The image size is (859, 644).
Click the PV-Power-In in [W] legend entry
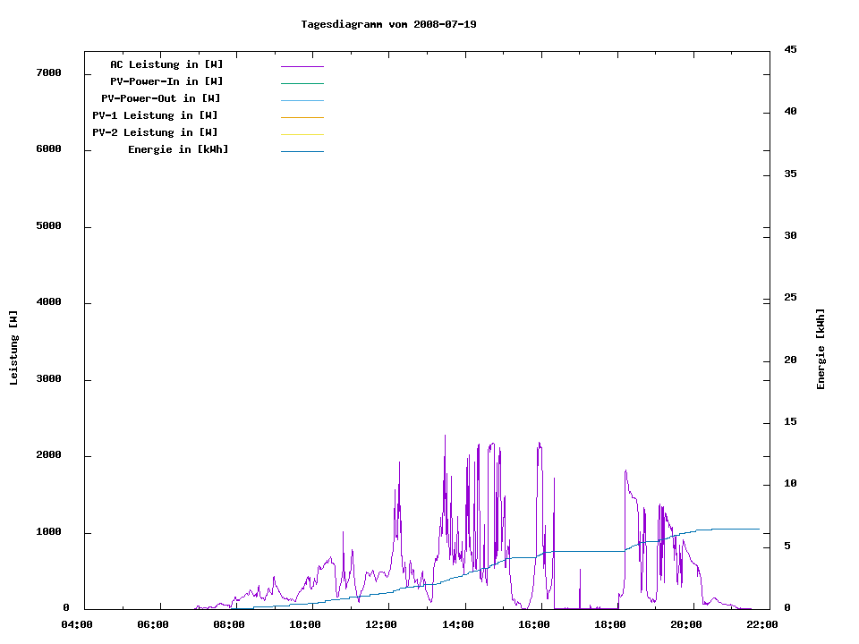[x=166, y=81]
